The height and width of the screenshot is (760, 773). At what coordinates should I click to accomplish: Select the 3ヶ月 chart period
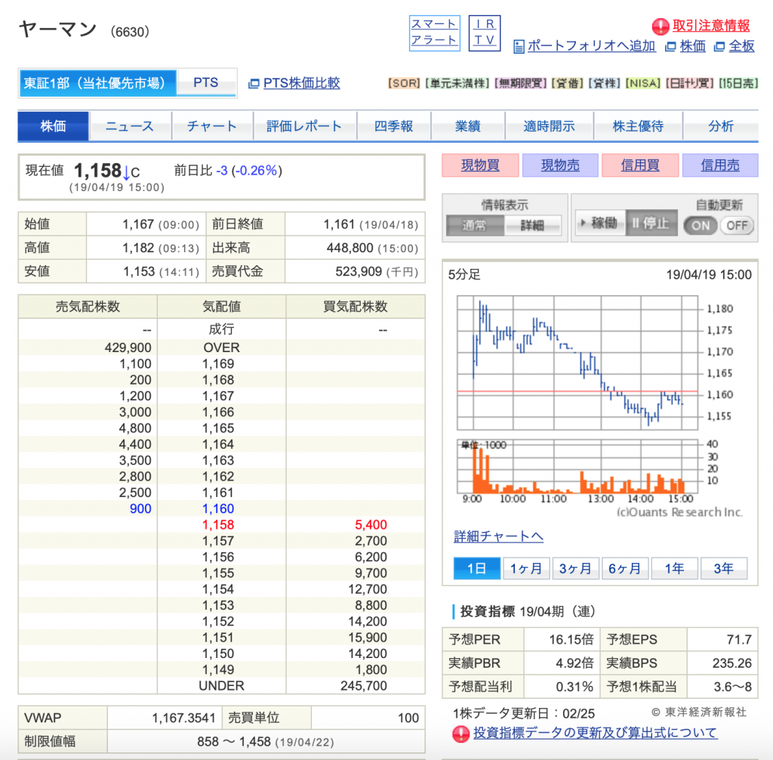575,569
